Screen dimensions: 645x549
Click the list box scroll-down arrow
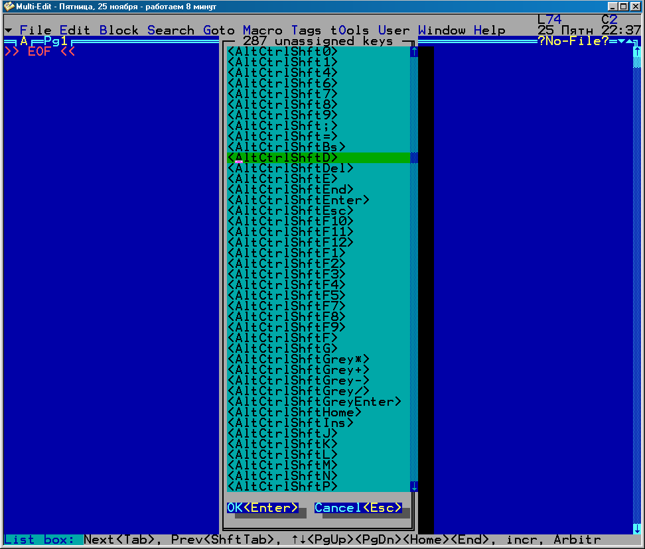(414, 486)
